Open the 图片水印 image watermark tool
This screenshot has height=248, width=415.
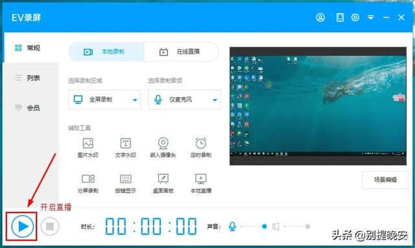88,148
